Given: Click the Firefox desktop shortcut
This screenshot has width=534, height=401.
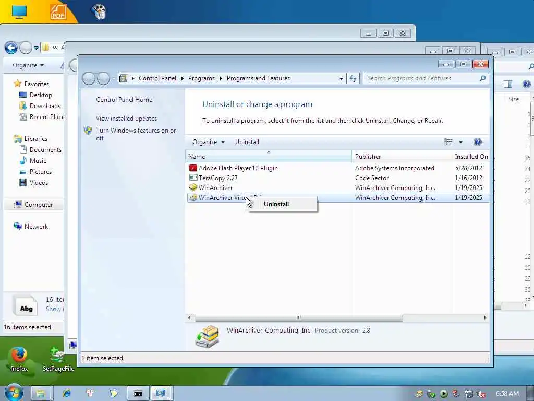Looking at the screenshot, I should tap(19, 359).
